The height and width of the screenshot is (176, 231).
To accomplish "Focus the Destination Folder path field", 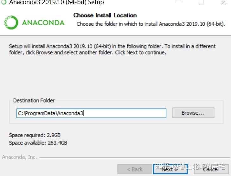I will [x=91, y=113].
